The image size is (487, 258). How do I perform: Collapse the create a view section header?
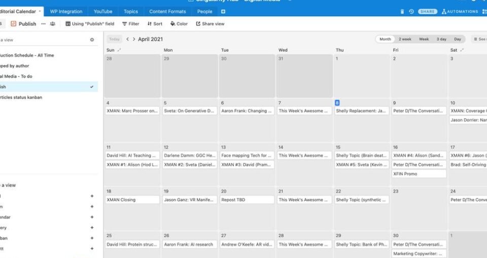(8, 185)
